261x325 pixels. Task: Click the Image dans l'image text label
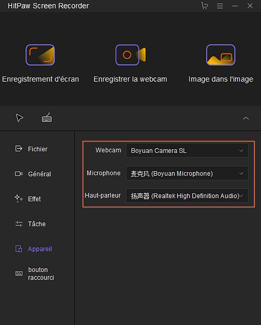point(221,79)
